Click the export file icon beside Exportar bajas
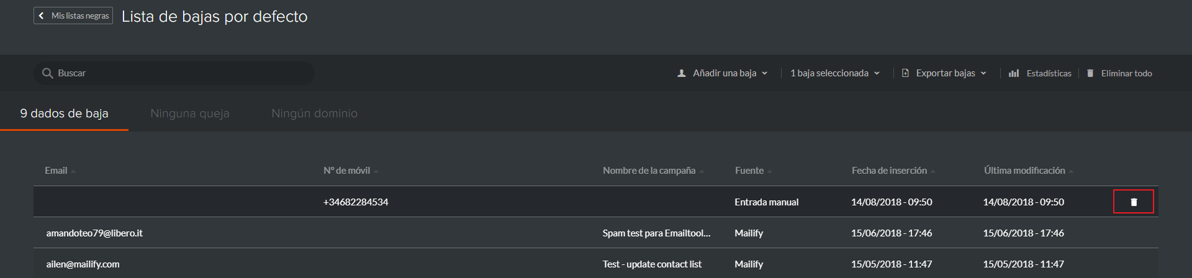The width and height of the screenshot is (1192, 278). coord(905,73)
